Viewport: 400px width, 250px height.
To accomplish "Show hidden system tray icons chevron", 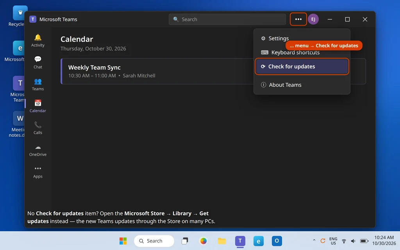I will [314, 240].
